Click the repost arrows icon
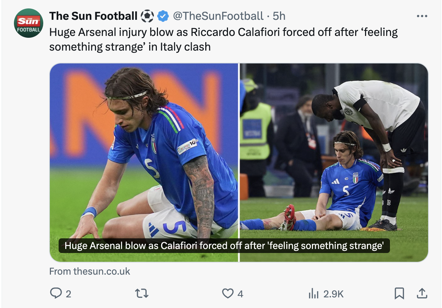 coord(141,293)
